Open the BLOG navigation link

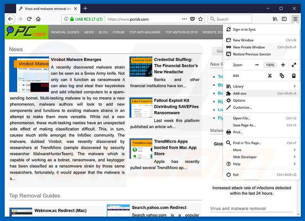[103, 32]
